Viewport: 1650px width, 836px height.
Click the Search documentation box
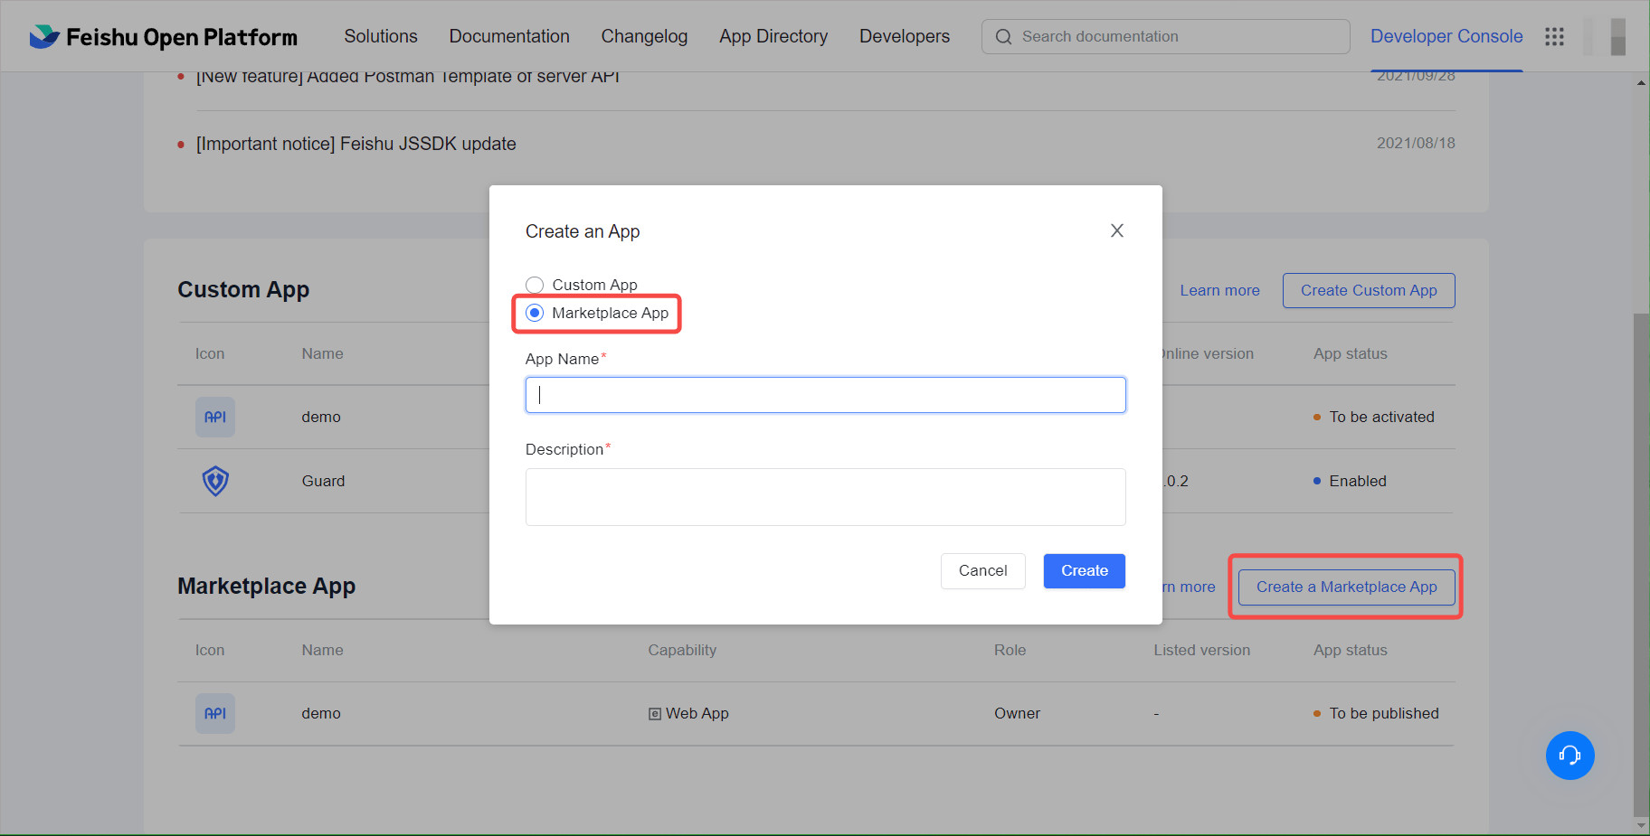pos(1176,37)
